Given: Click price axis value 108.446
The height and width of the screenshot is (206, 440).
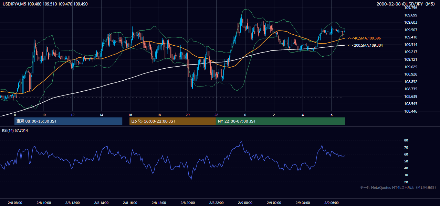Looking at the screenshot, I should tap(411, 111).
